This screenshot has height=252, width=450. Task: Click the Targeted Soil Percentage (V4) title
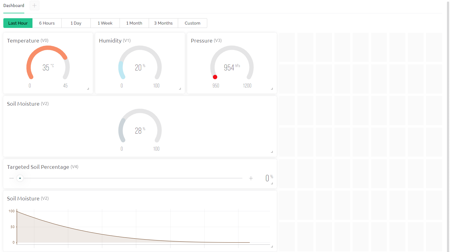click(x=43, y=167)
